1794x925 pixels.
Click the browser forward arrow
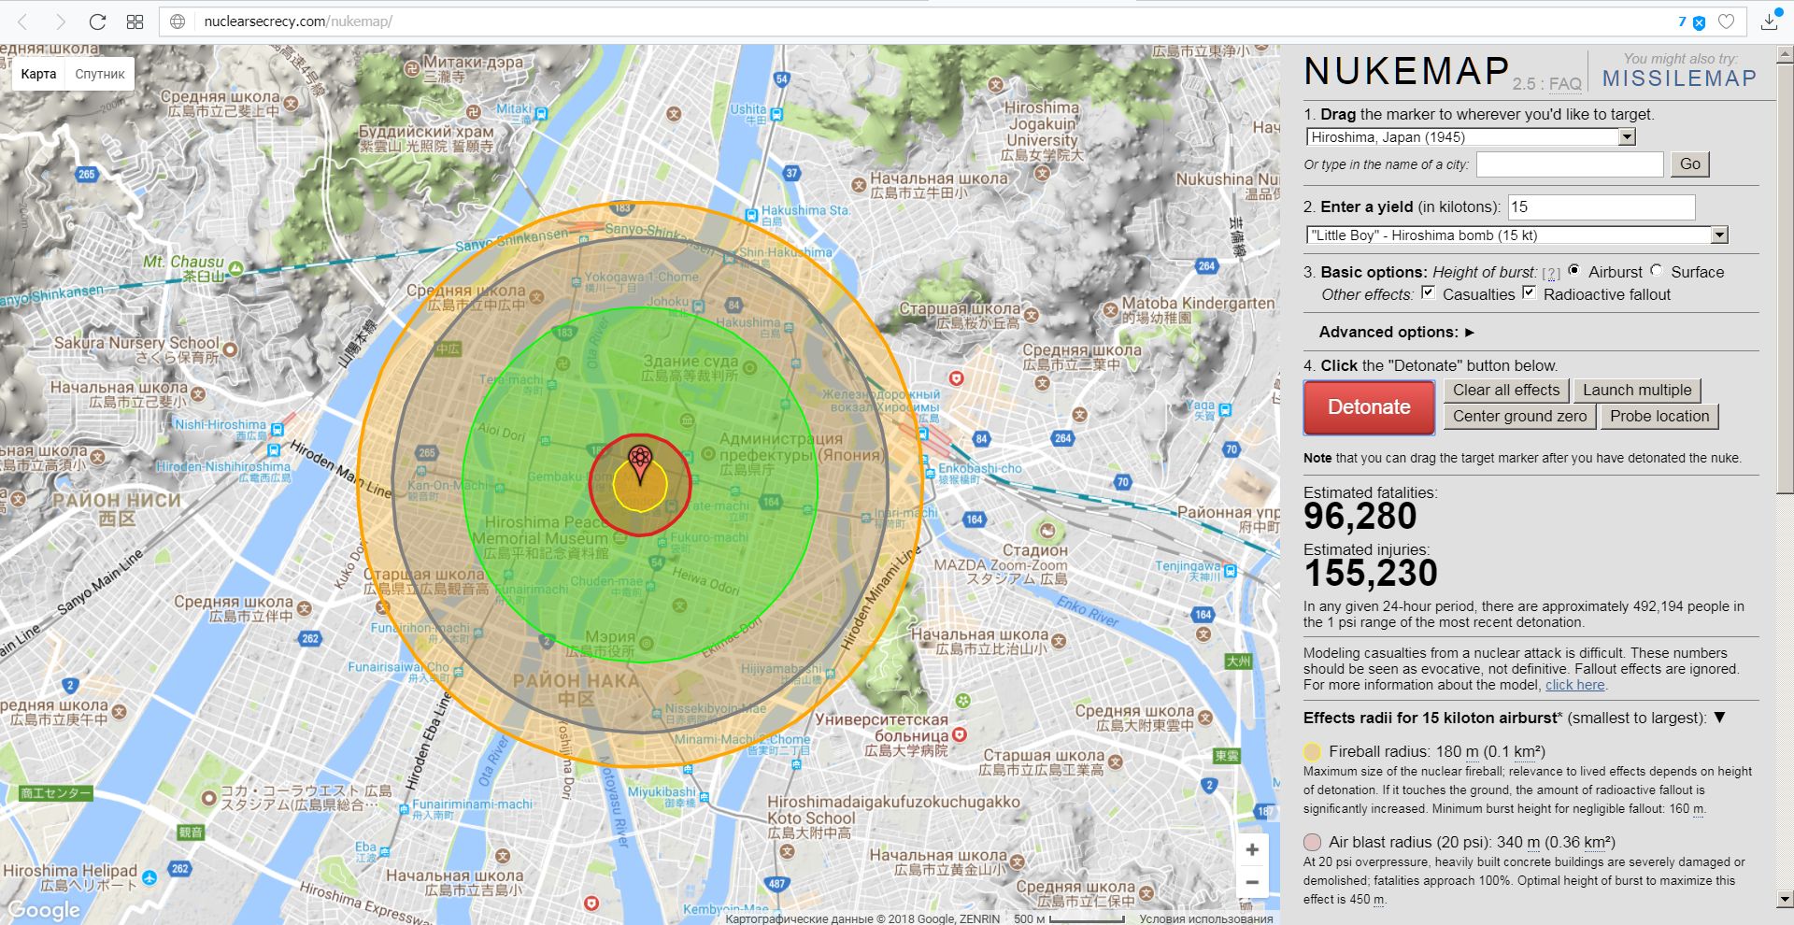(61, 21)
